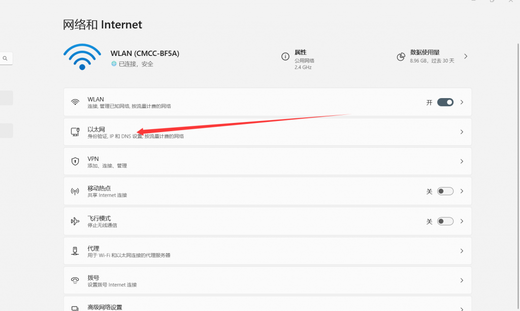Click the large Wi-Fi signal icon
520x311 pixels.
[x=82, y=57]
